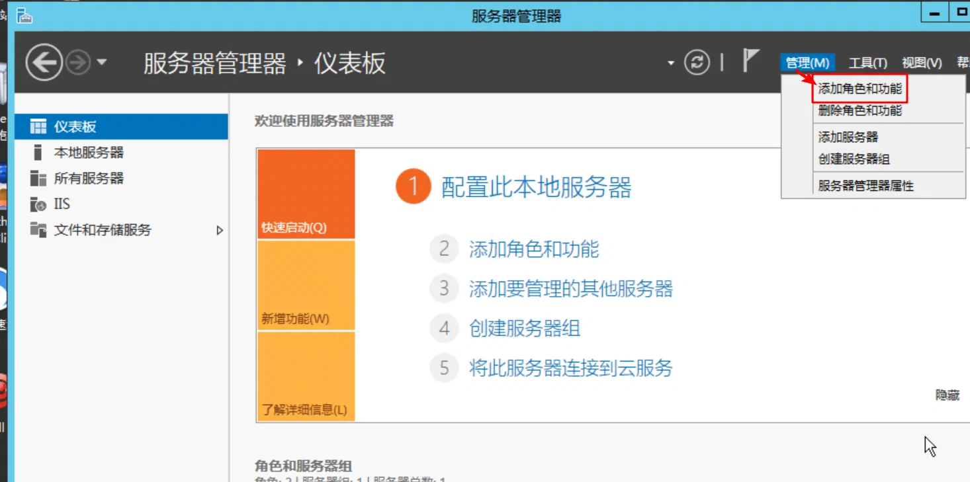Click the 文件和存储服务 icon
970x482 pixels.
point(38,229)
